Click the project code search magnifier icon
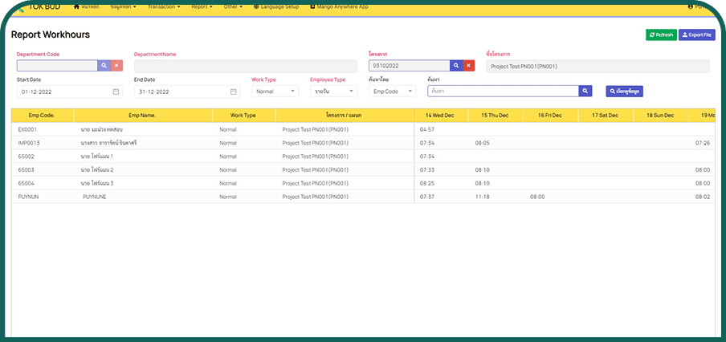The image size is (726, 342). coord(455,66)
